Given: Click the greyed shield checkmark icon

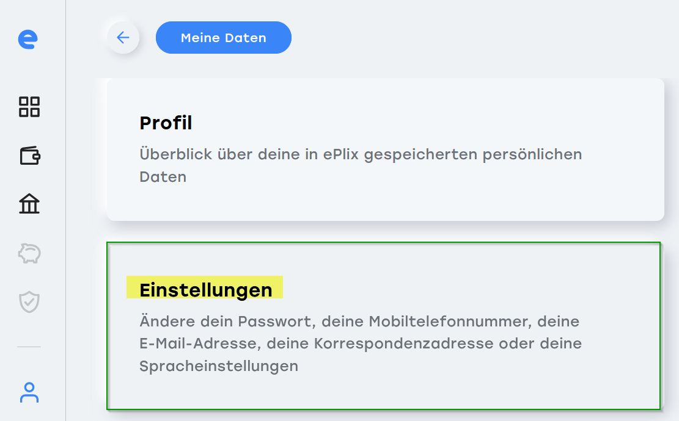Looking at the screenshot, I should [29, 301].
